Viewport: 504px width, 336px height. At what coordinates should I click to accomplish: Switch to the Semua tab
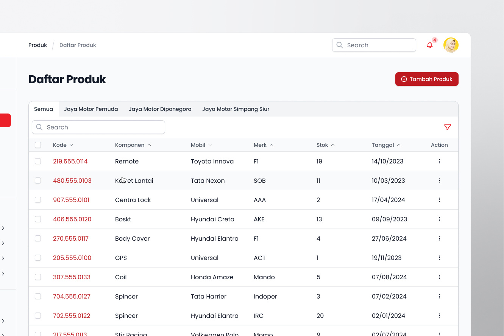pyautogui.click(x=44, y=109)
